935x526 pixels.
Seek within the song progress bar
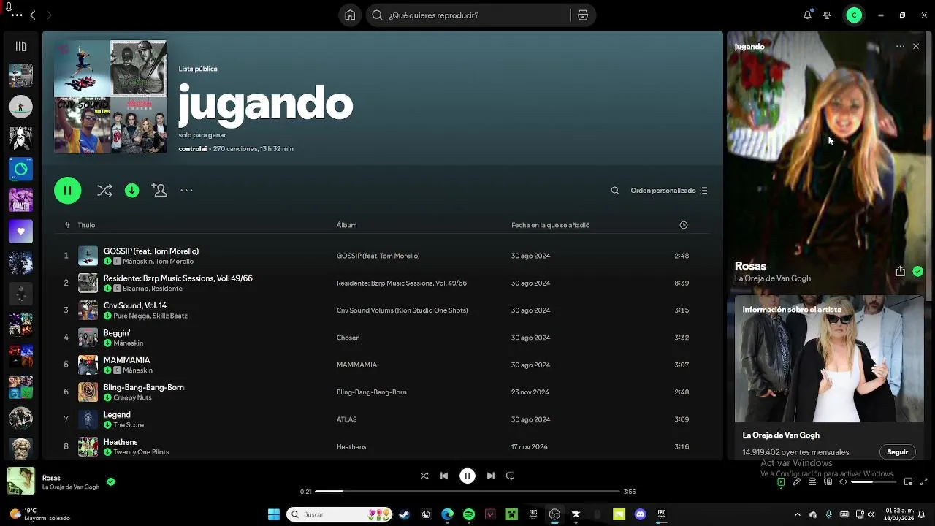(467, 492)
